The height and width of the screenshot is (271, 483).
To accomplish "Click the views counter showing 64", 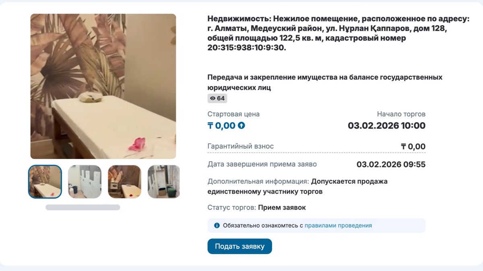I will (217, 98).
